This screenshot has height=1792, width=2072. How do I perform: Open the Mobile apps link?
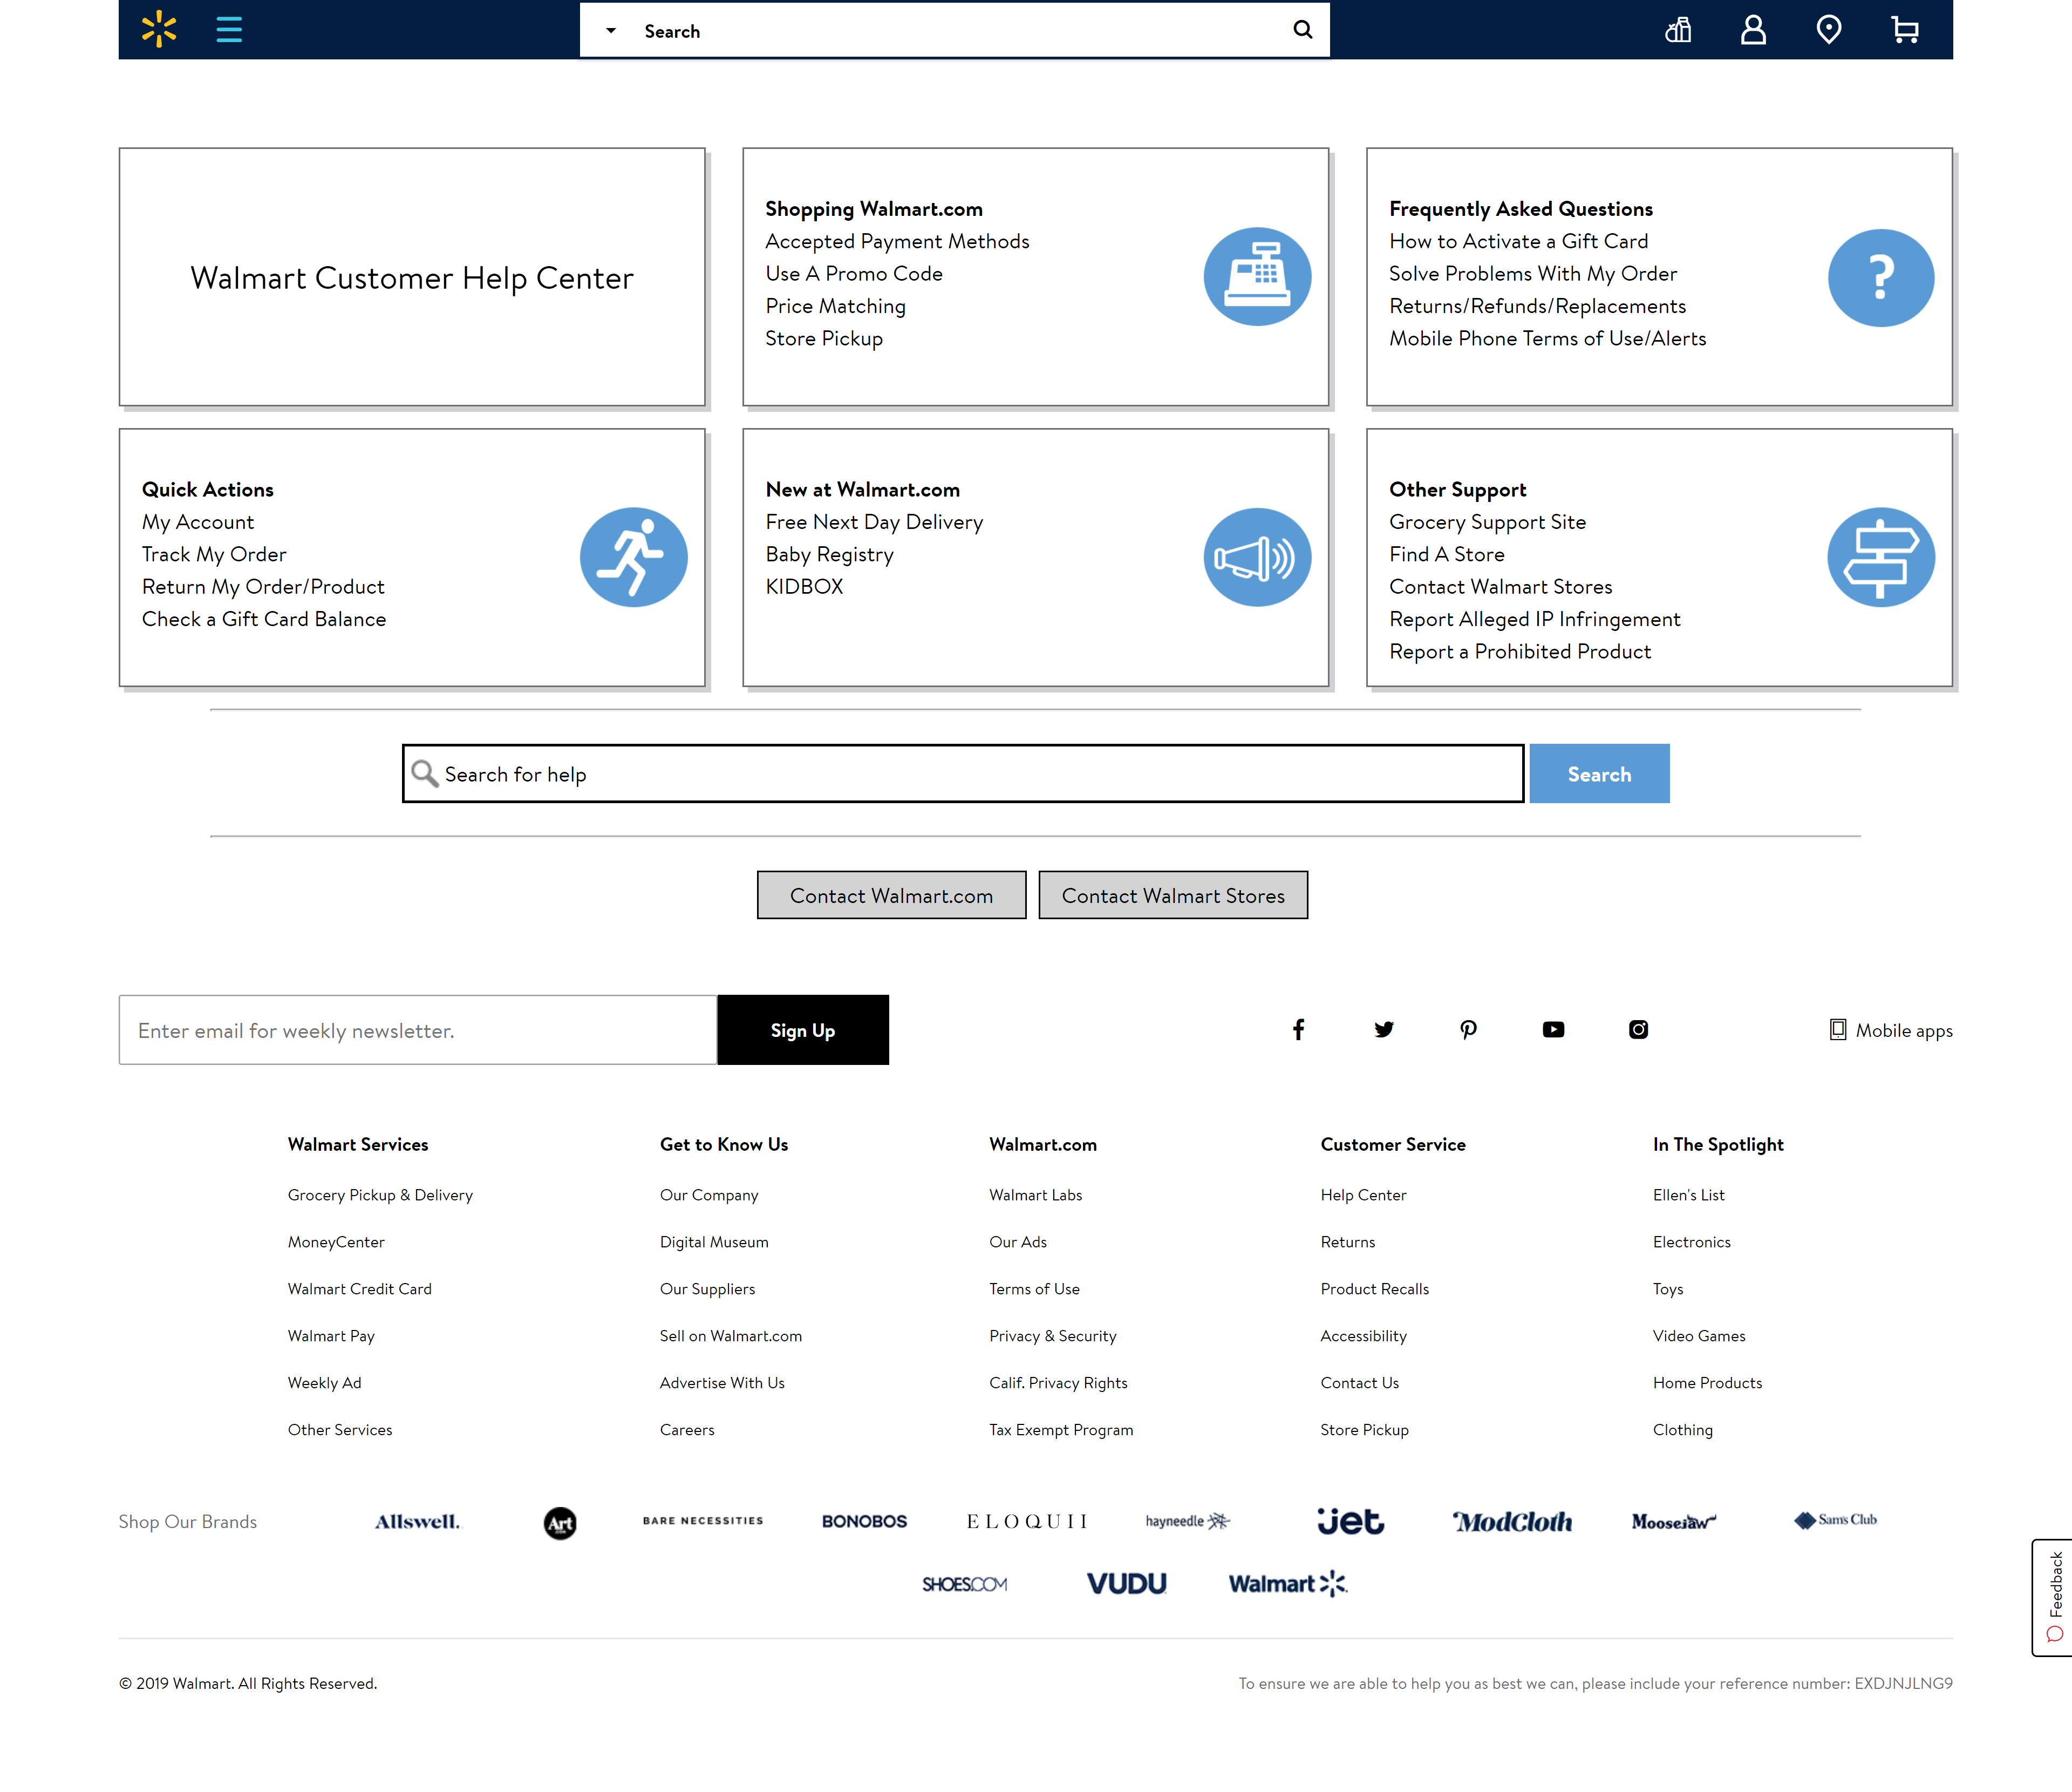[1890, 1029]
